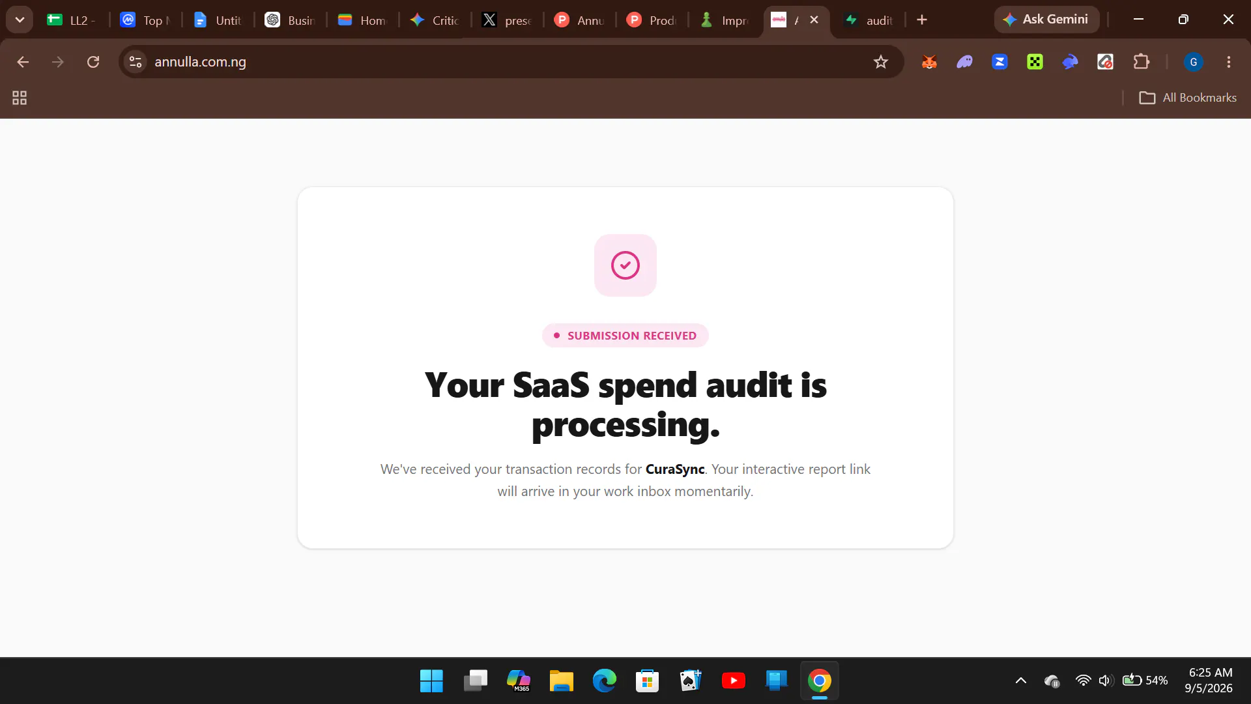Go back to the previous page

click(23, 62)
